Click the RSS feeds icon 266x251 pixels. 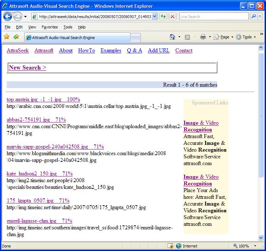[x=187, y=37]
